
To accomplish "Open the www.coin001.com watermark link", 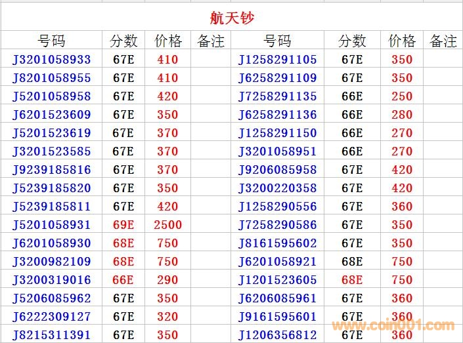I will click(x=393, y=325).
